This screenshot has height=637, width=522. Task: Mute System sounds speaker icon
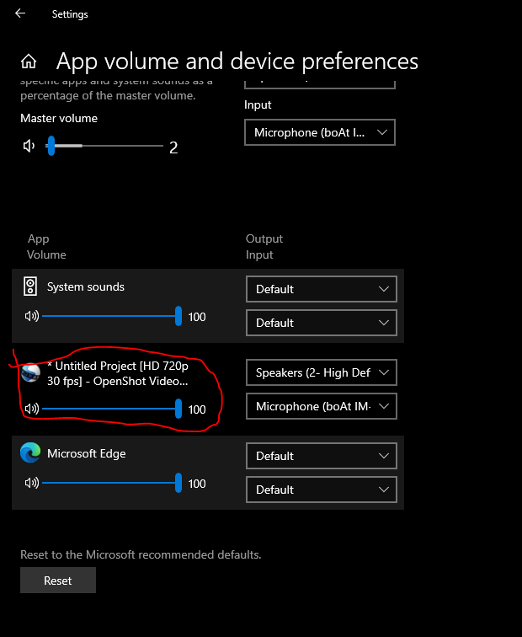click(x=32, y=316)
